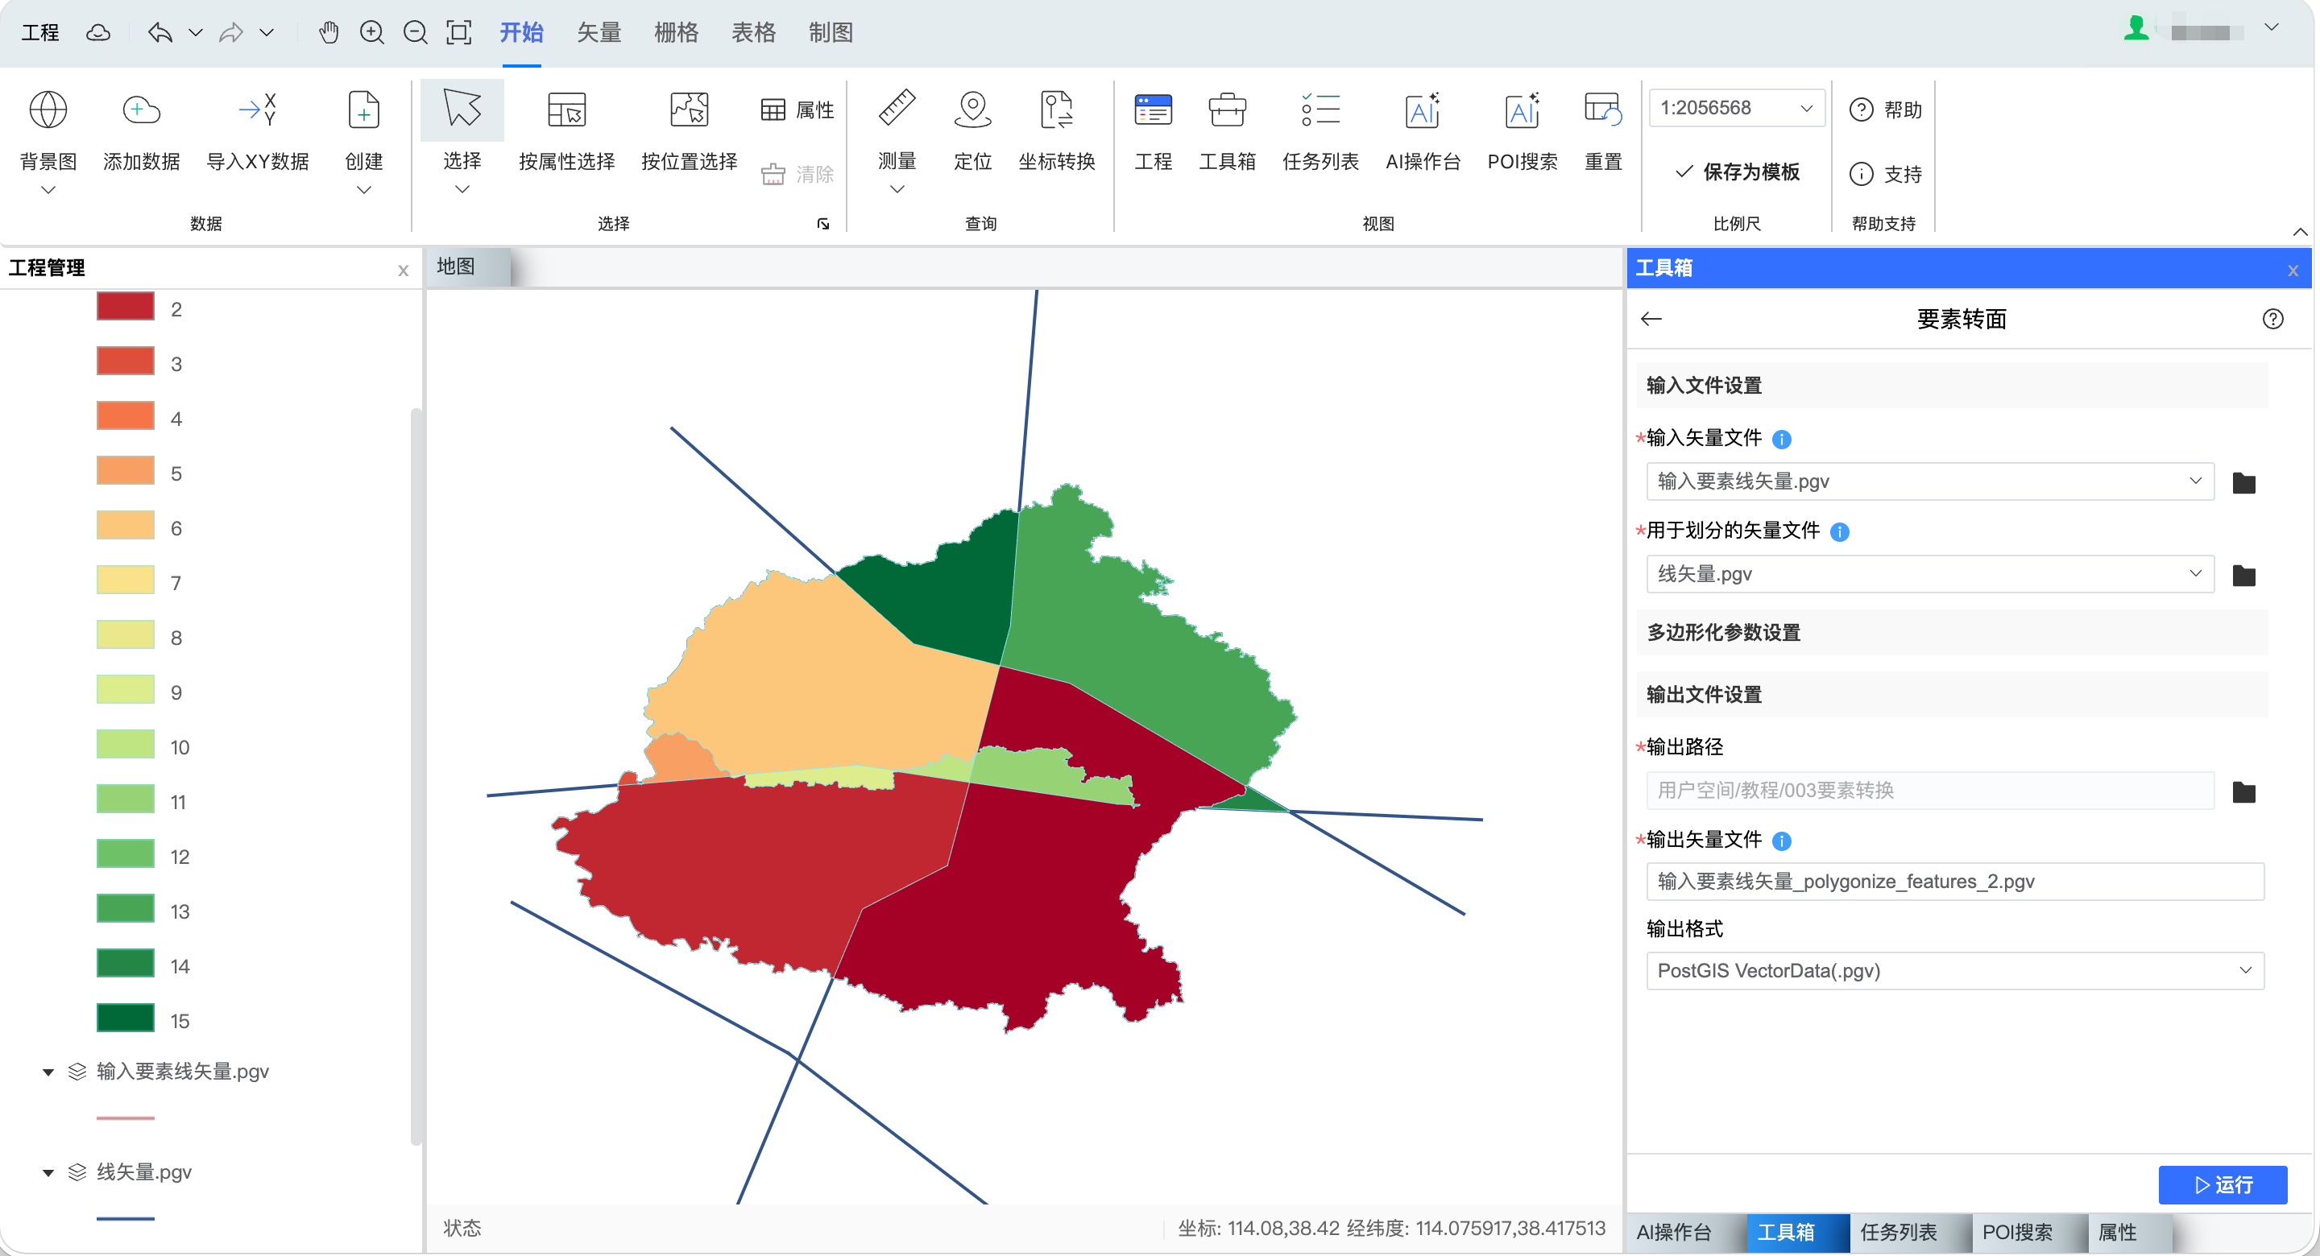2320x1256 pixels.
Task: Open Select by Attribute (按属性选择)
Action: click(566, 111)
